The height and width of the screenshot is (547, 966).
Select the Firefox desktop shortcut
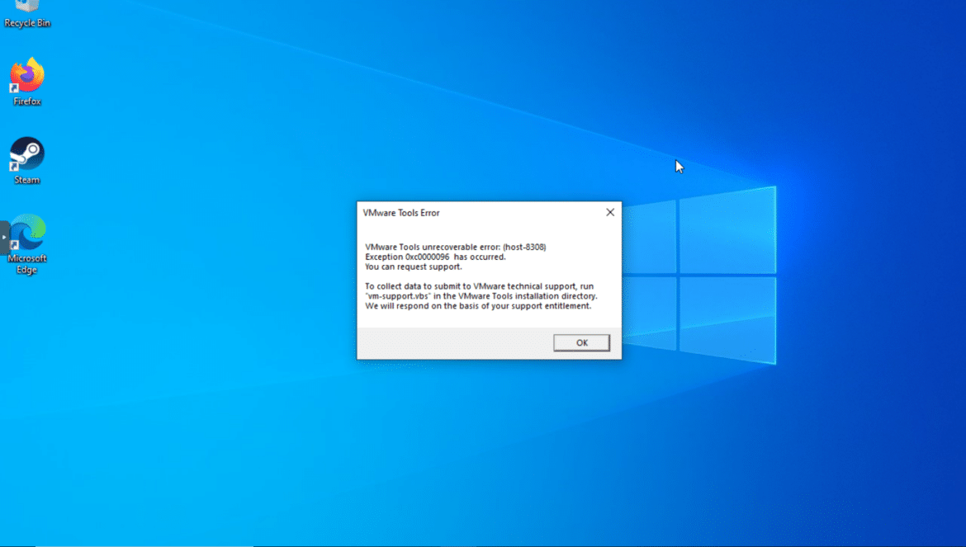(27, 82)
